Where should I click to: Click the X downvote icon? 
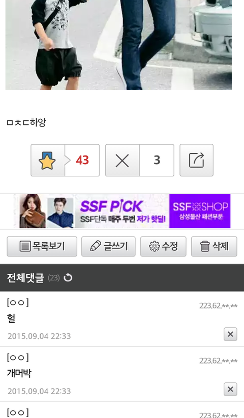point(123,161)
